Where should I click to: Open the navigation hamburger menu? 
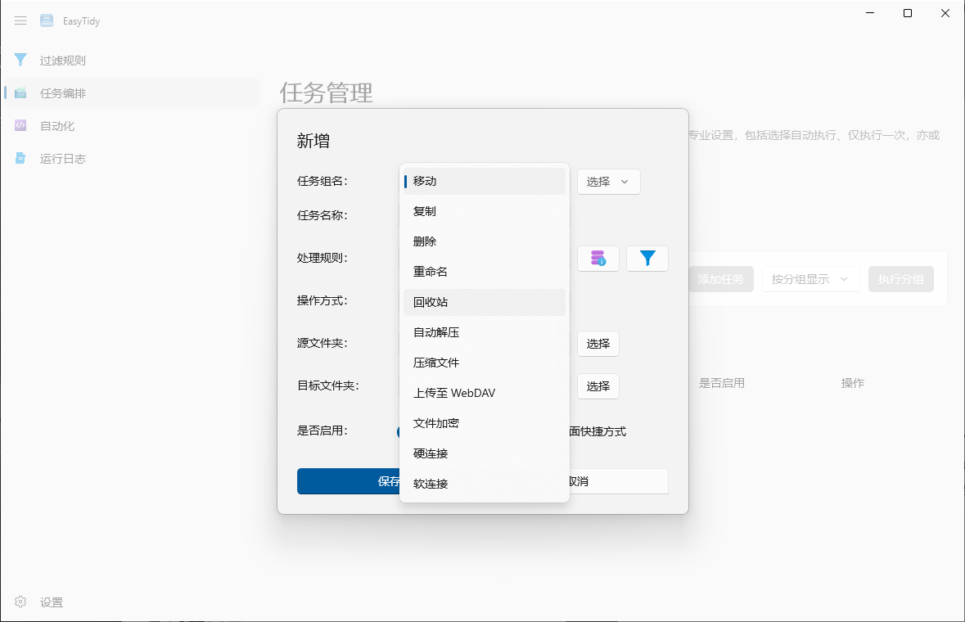coord(20,20)
